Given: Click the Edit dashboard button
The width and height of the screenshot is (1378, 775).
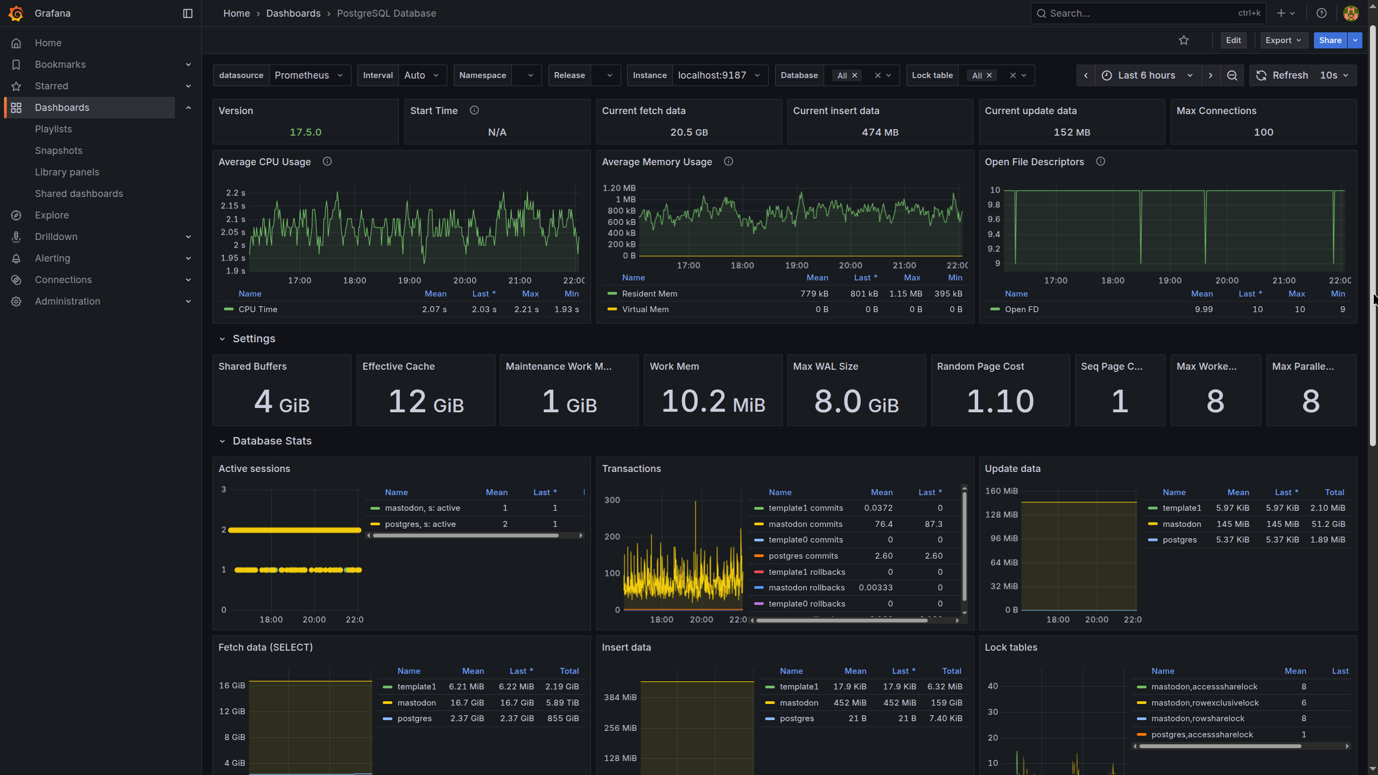Looking at the screenshot, I should (1233, 40).
